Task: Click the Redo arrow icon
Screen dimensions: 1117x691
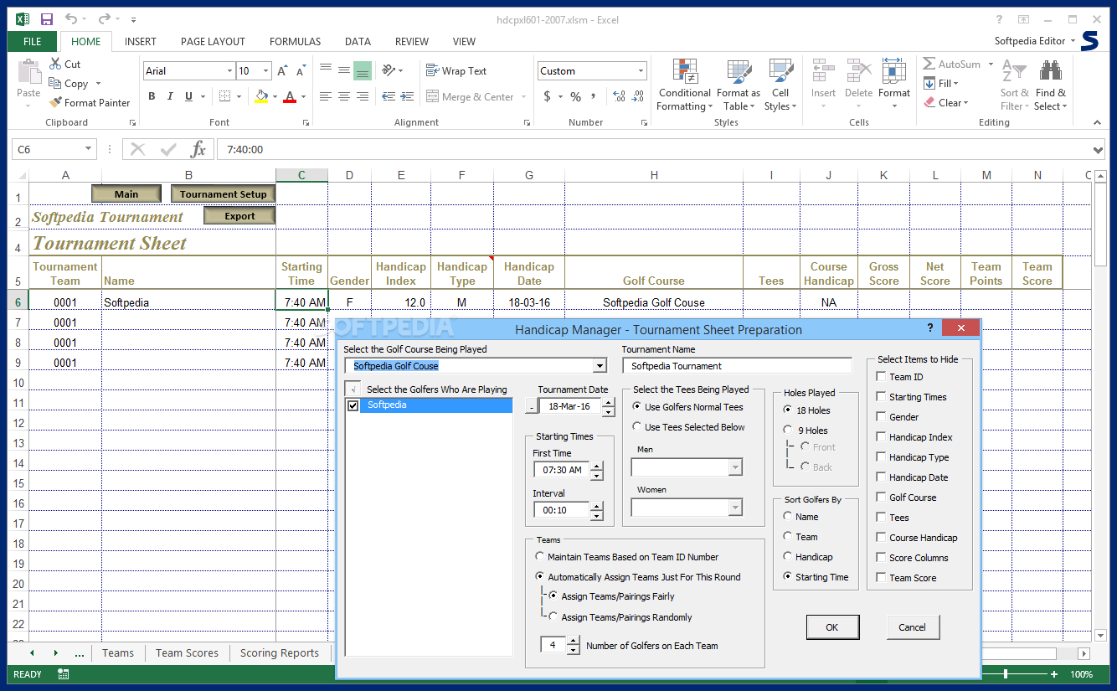Action: point(104,18)
